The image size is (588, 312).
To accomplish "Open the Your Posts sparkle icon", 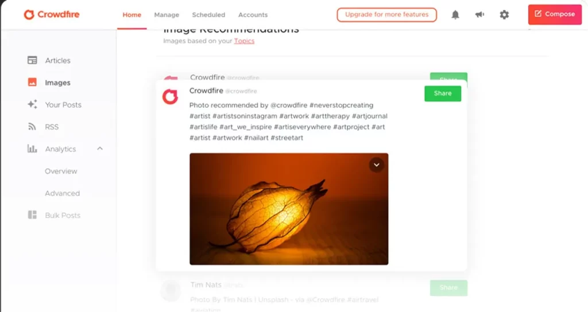I will click(32, 104).
